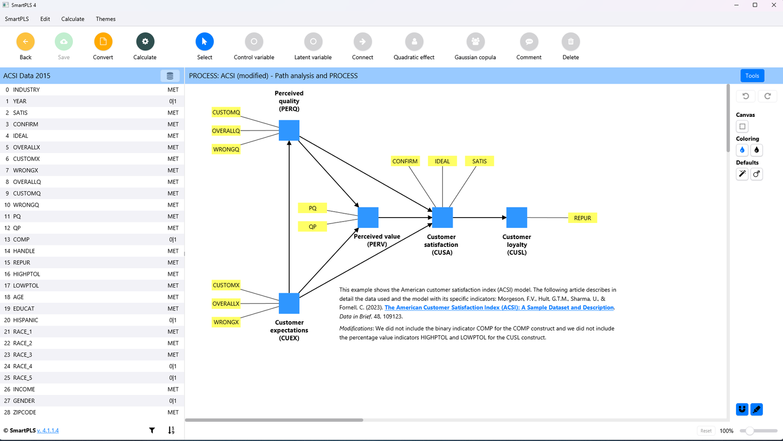783x441 pixels.
Task: Click the Undo arrow in tools panel
Action: [745, 96]
